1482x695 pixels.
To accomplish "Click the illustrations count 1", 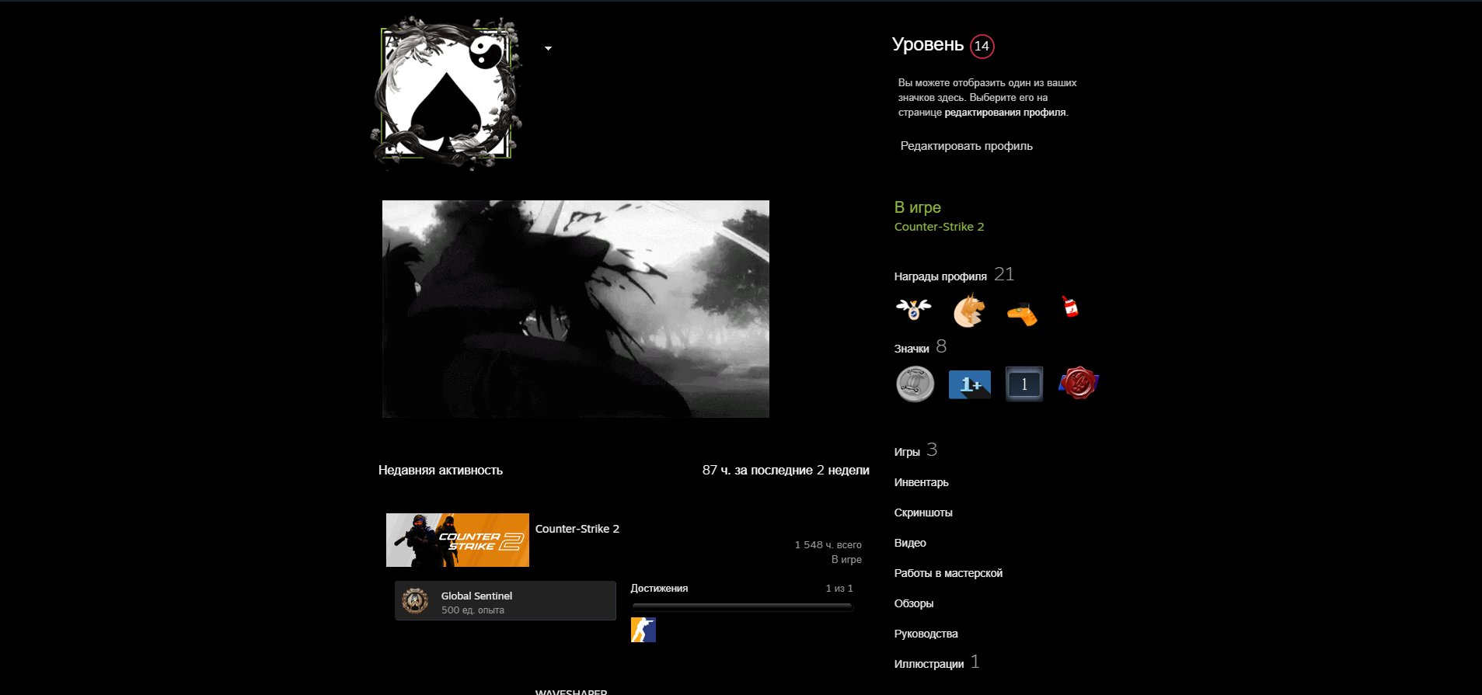I will pyautogui.click(x=975, y=662).
